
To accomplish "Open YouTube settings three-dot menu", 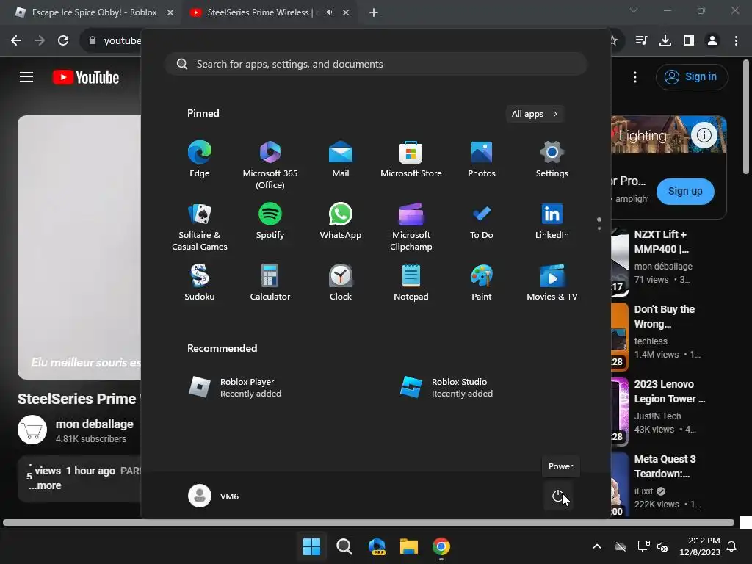I will [635, 76].
